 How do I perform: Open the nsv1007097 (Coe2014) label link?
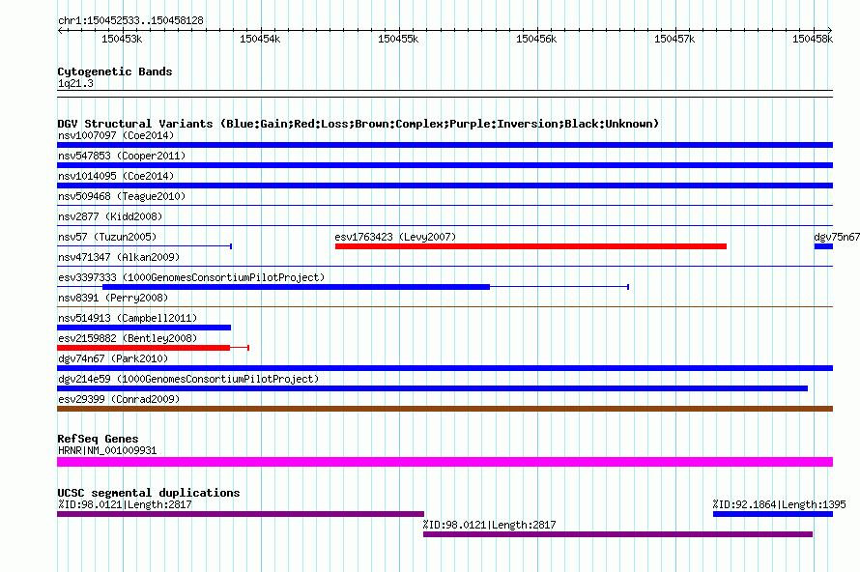[116, 135]
